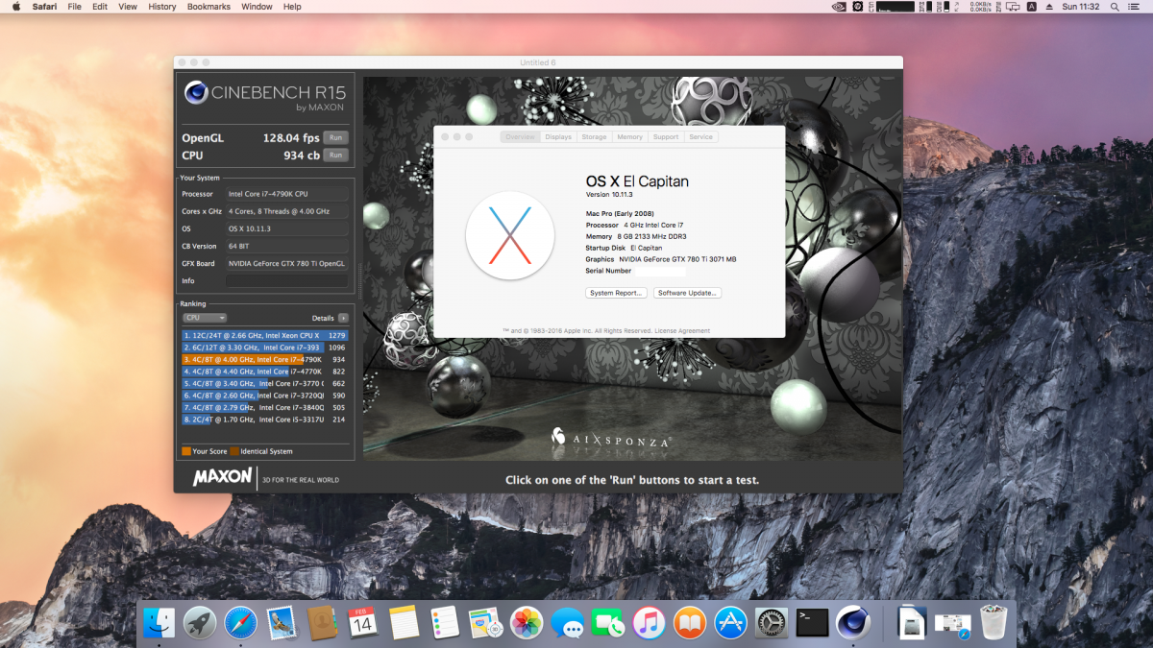Viewport: 1153px width, 648px height.
Task: Select Overview tab in About This Mac
Action: coord(520,137)
